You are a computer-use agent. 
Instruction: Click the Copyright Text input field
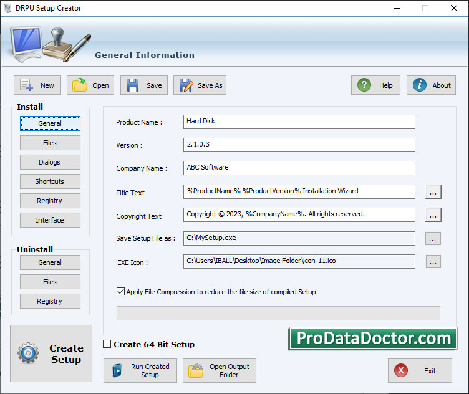pyautogui.click(x=299, y=215)
